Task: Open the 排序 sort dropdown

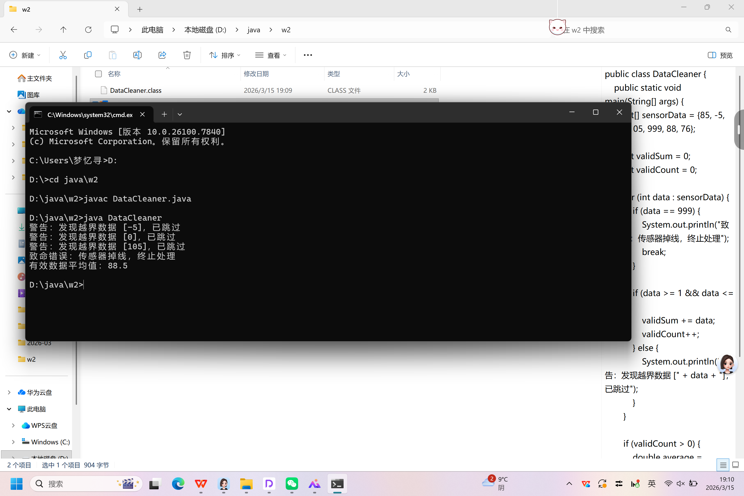Action: [x=224, y=55]
